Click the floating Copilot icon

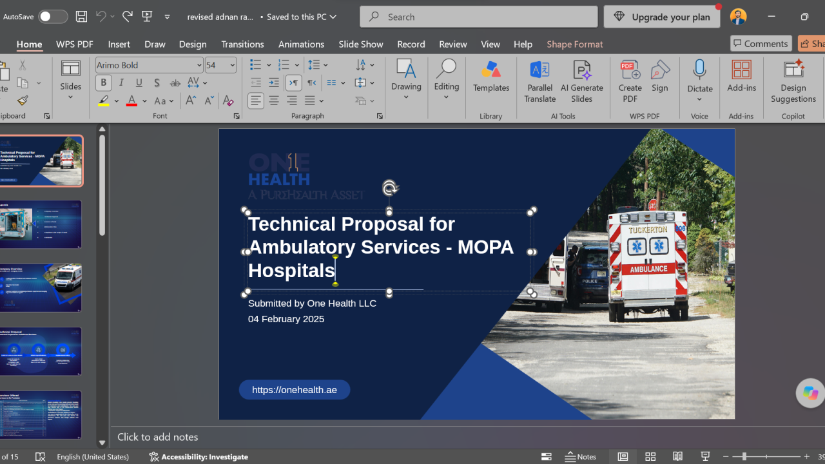tap(810, 393)
